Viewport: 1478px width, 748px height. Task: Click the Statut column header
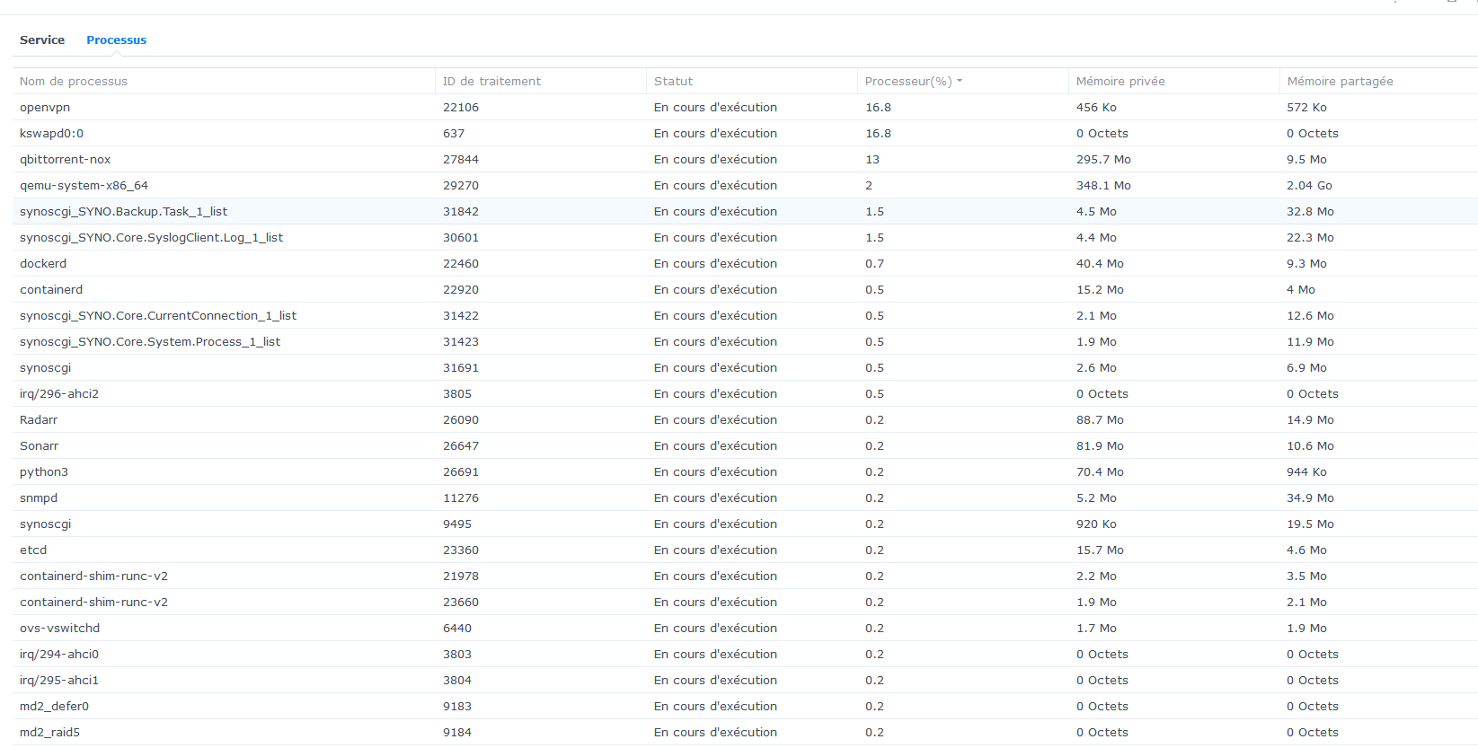(x=673, y=82)
